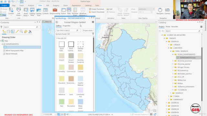Switch view mode to Global
Image resolution: width=207 pixels, height=116 pixels.
point(4,9)
